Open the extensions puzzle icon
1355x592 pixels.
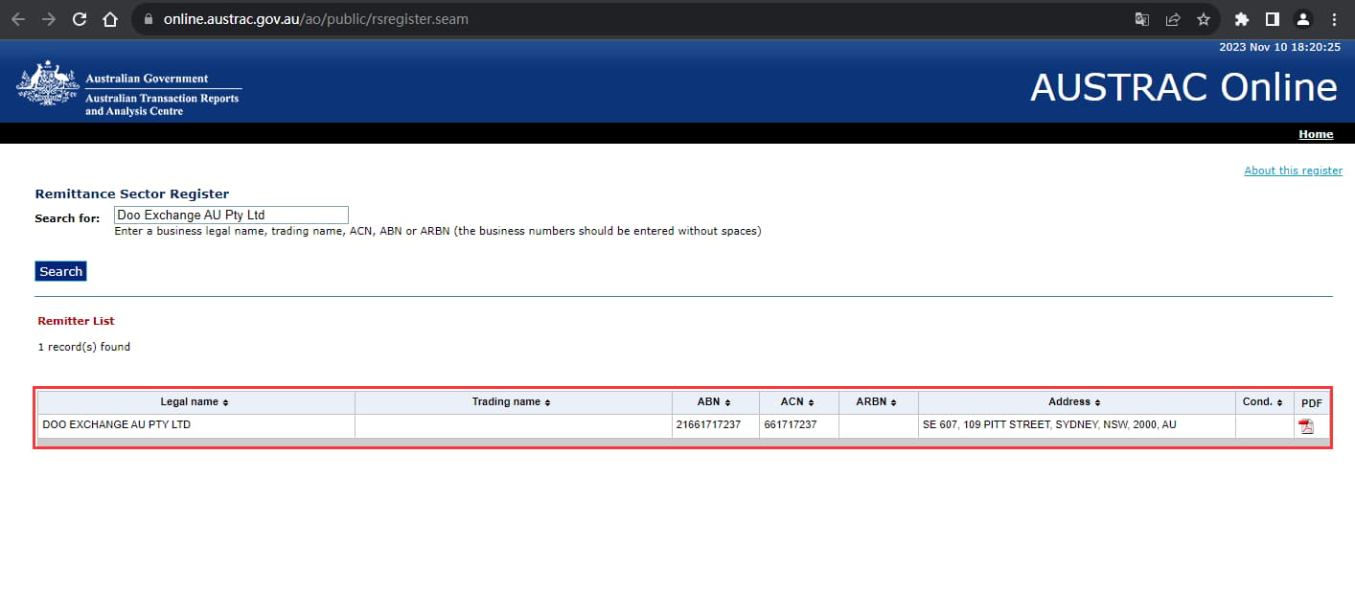point(1242,19)
